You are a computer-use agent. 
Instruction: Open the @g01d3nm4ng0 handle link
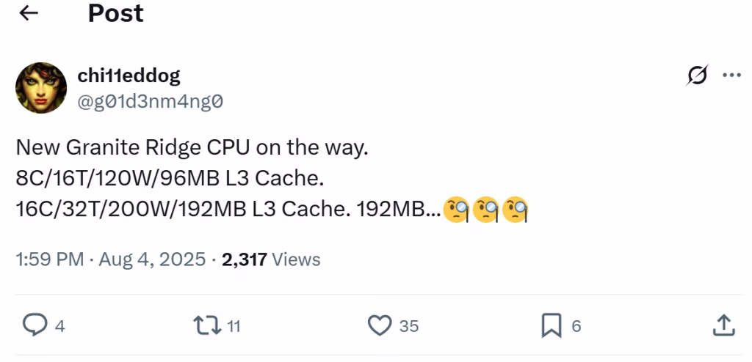point(150,102)
